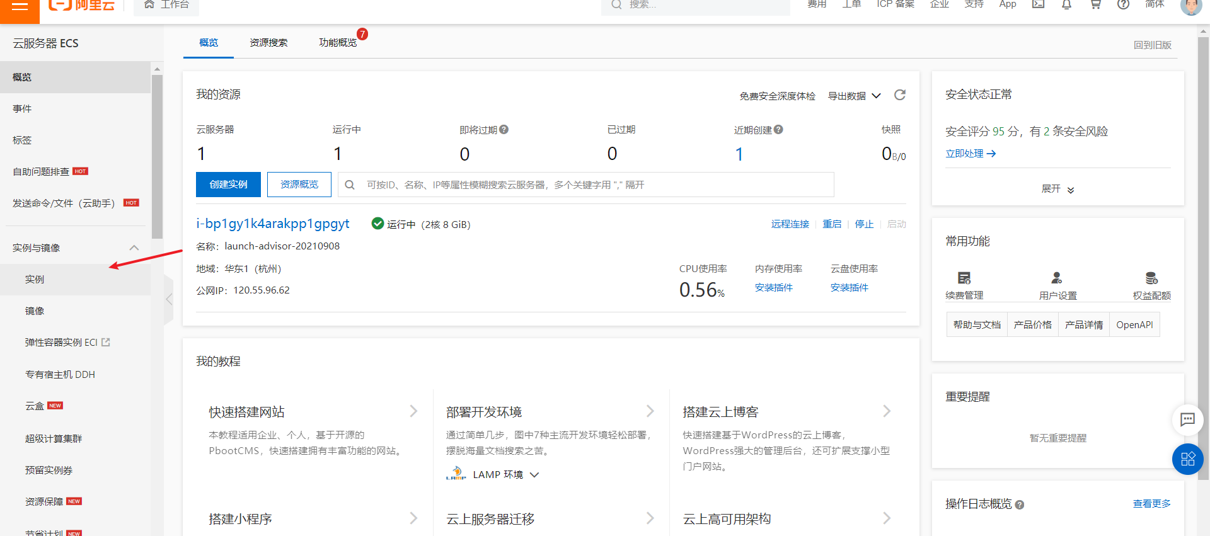
Task: Collapse the sidebar with the handle arrow
Action: point(168,300)
